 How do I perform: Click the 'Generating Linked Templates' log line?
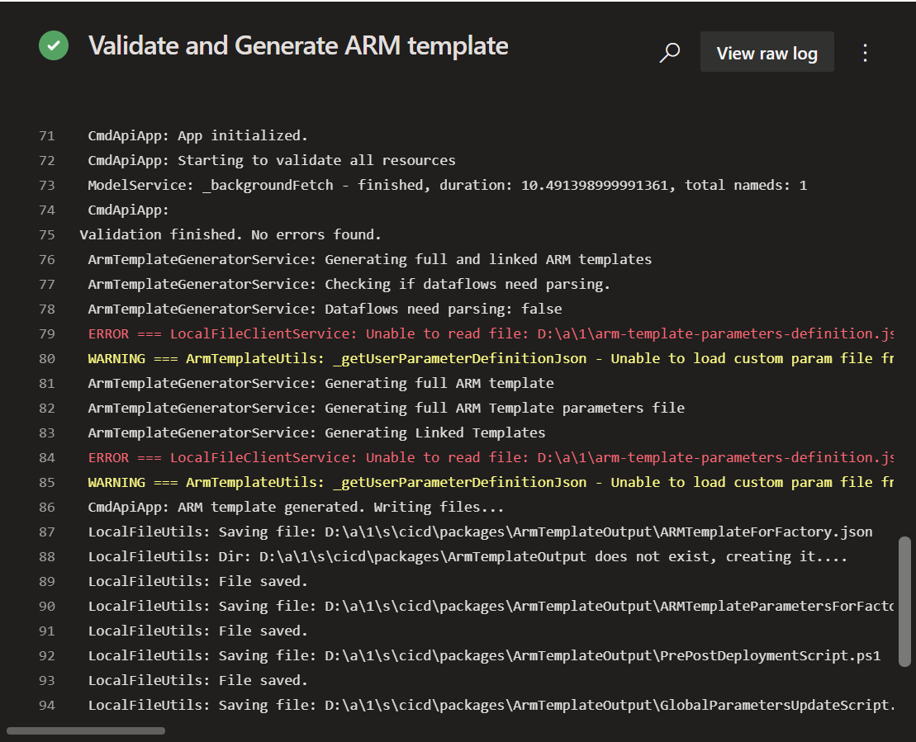[x=316, y=432]
